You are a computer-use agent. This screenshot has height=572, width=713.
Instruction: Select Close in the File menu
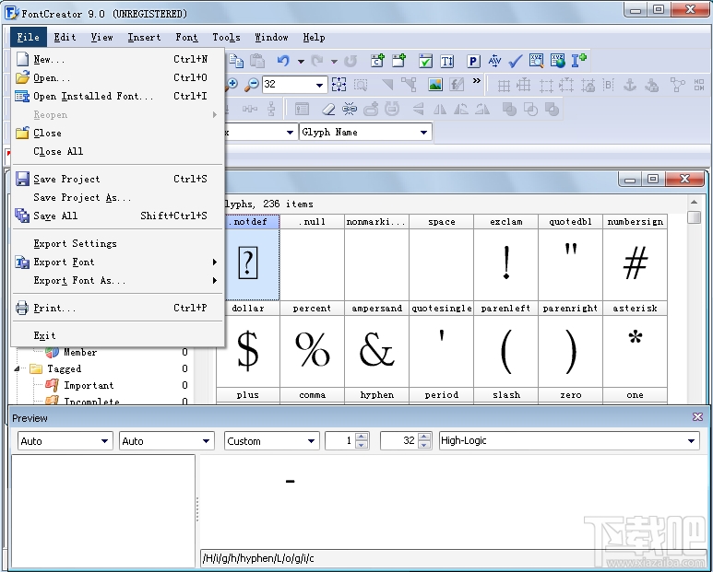click(x=118, y=133)
